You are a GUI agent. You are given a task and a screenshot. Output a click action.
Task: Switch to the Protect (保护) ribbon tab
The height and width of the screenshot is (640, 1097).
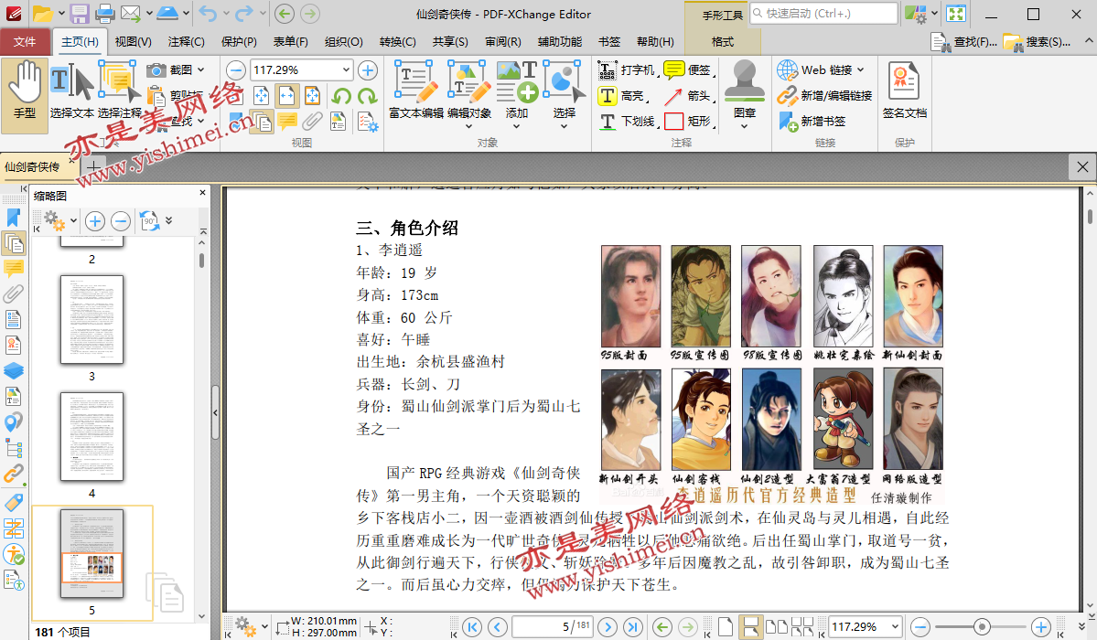(240, 42)
